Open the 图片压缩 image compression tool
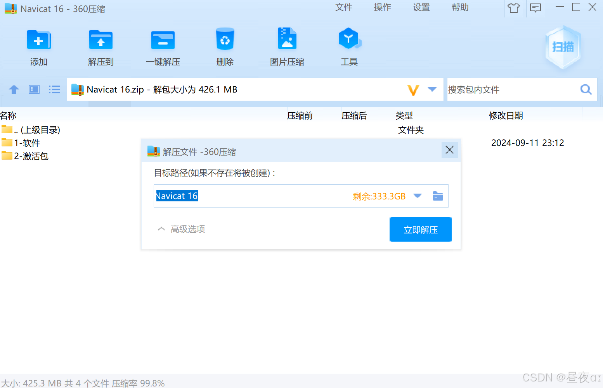The width and height of the screenshot is (603, 388). (x=287, y=39)
